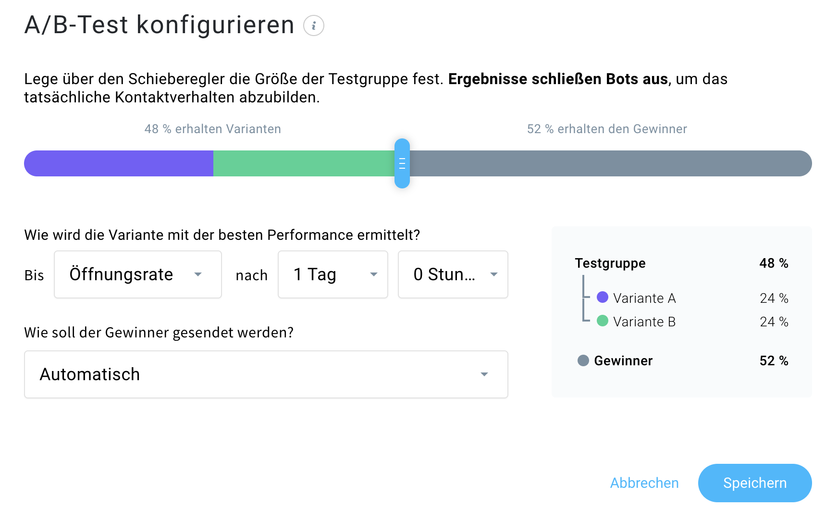Click the info icon beside the title
838x521 pixels.
pyautogui.click(x=314, y=25)
